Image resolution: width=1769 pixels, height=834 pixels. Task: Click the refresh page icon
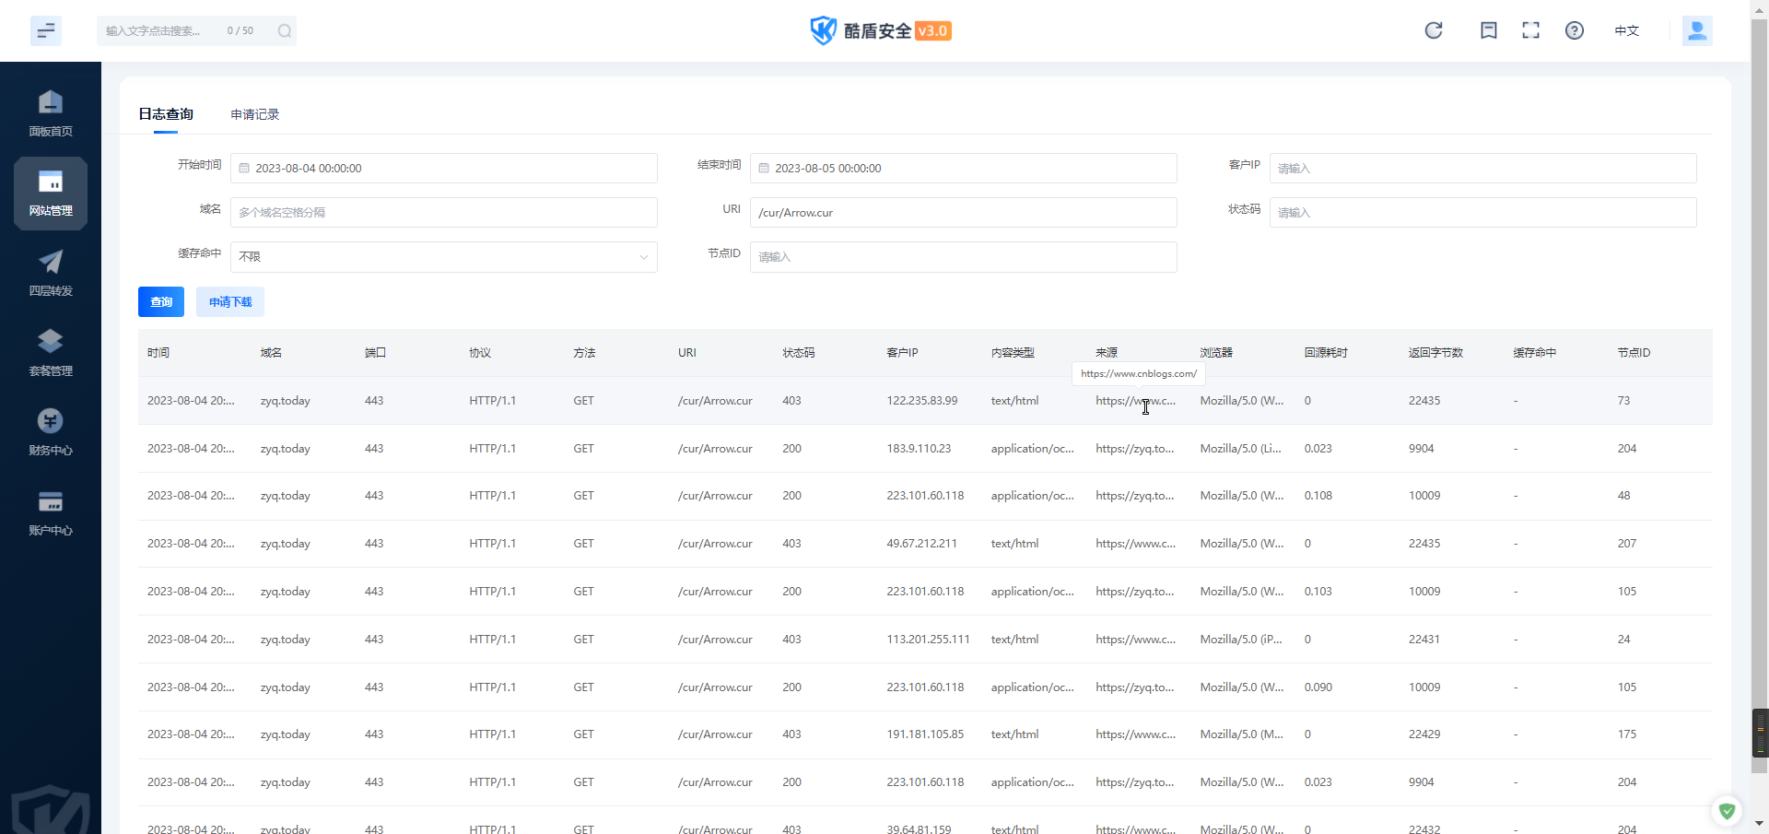click(x=1434, y=30)
